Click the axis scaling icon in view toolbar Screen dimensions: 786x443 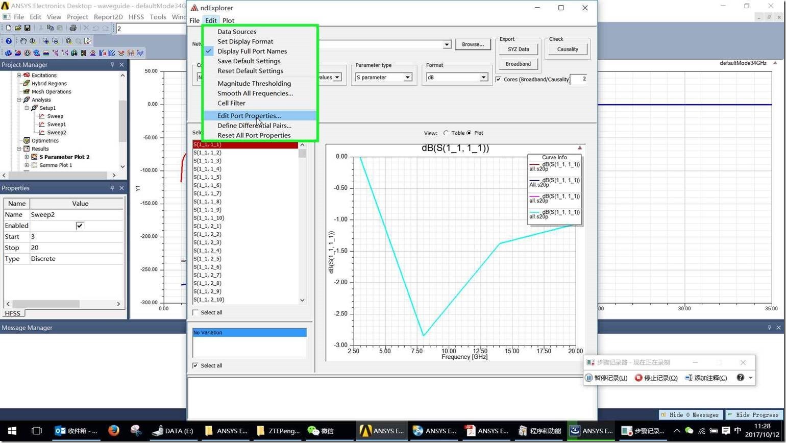(88, 41)
